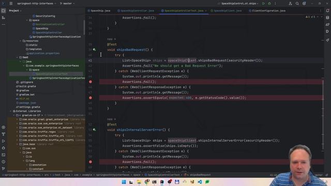The image size is (331, 186).
Task: Click spaceShipClient reference on line 41
Action: click(x=182, y=60)
